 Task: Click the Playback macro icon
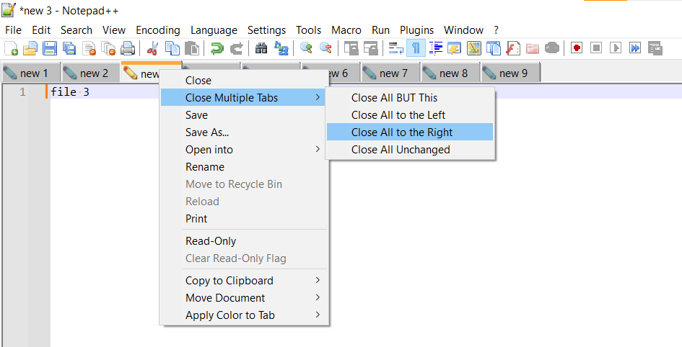click(x=616, y=48)
